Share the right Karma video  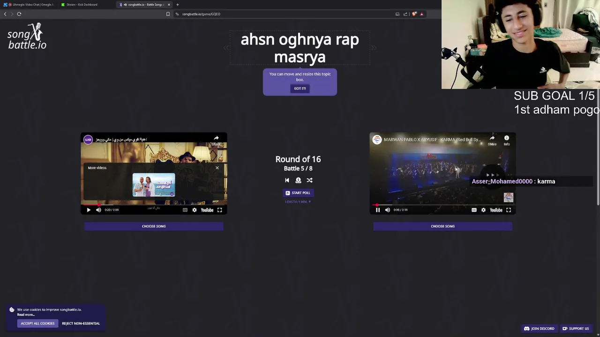[492, 140]
